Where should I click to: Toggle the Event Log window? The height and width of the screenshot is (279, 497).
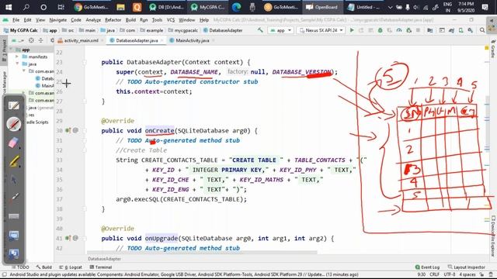[427, 267]
